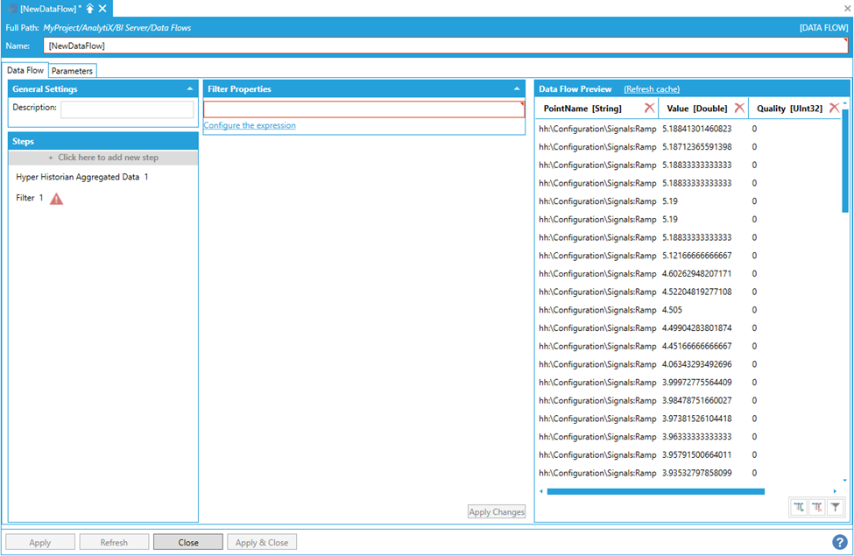Click the funnel filter icon in preview

[836, 507]
